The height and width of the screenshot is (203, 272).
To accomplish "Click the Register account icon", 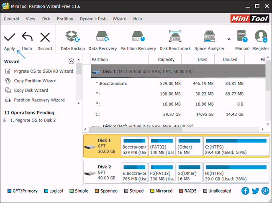I will (x=261, y=37).
